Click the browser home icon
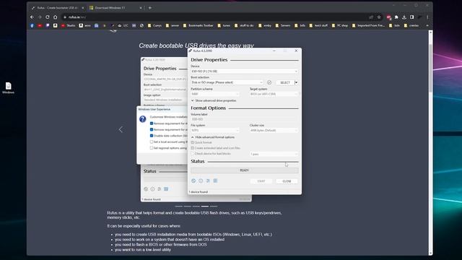462x260 pixels. (x=55, y=17)
